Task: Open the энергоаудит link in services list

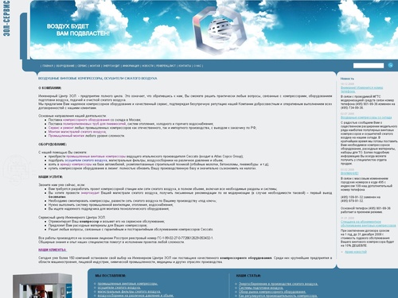Action: (x=90, y=193)
